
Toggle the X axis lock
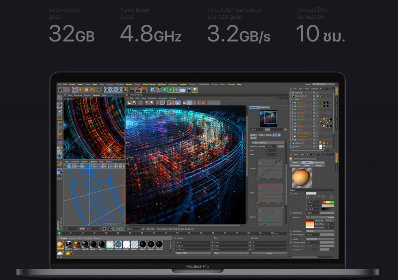(107, 90)
